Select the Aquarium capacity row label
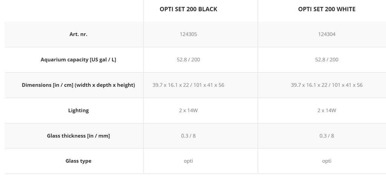Image resolution: width=386 pixels, height=176 pixels. click(x=78, y=60)
